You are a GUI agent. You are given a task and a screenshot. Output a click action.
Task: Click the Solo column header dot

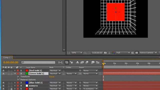point(9,67)
